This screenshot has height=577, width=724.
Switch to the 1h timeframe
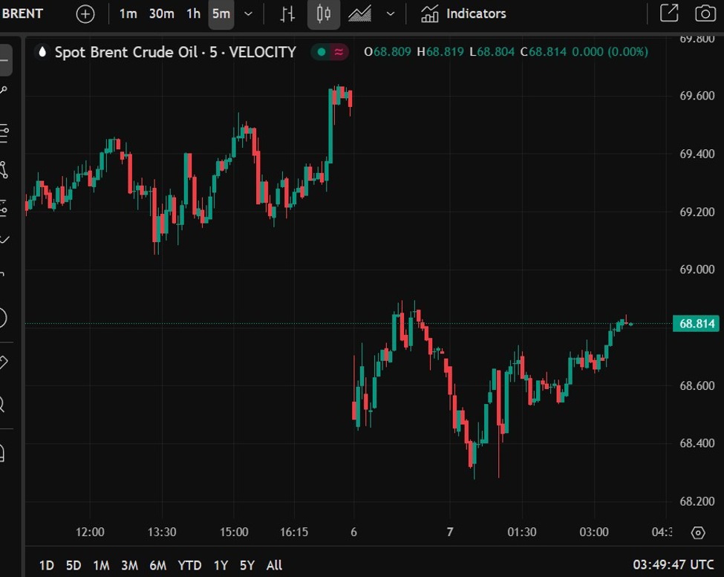click(x=193, y=14)
